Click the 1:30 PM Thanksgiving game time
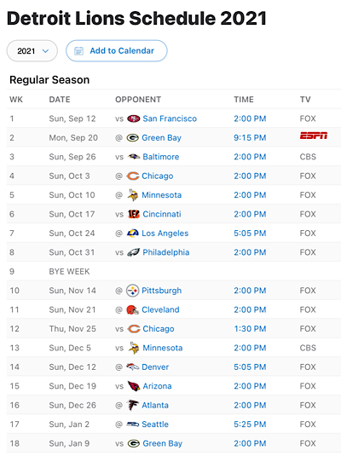Image resolution: width=341 pixels, height=456 pixels. (x=250, y=329)
